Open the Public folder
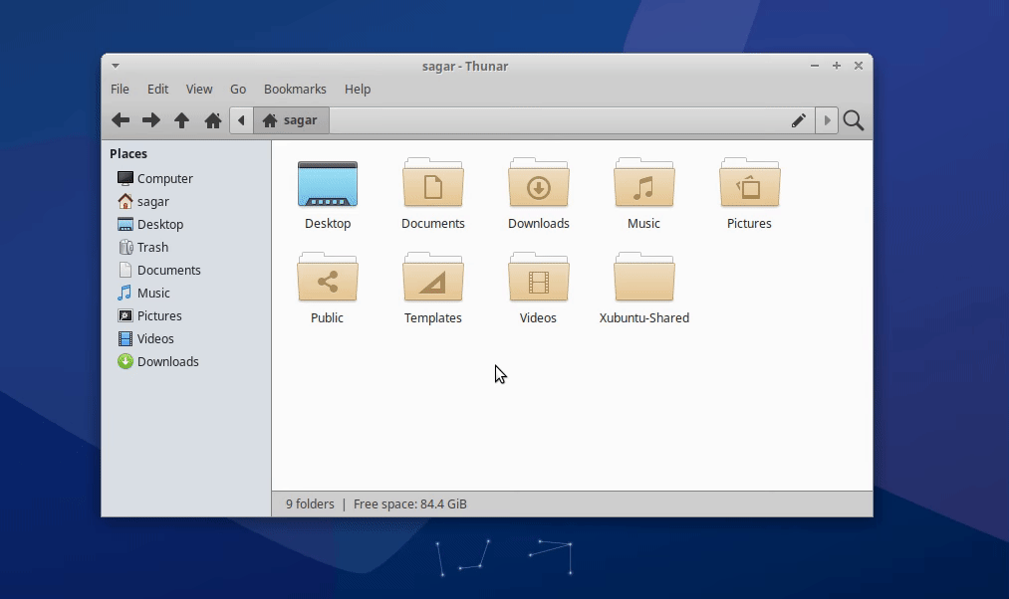This screenshot has height=599, width=1009. click(x=327, y=280)
